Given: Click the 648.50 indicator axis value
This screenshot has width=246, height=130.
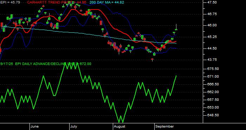Looking at the screenshot, I should click(213, 115).
